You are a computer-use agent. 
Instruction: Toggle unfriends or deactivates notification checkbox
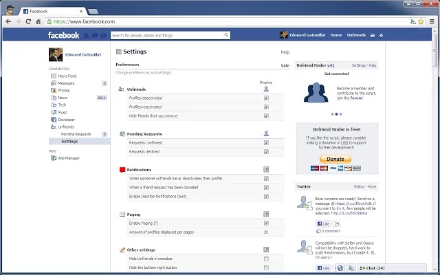tap(266, 179)
